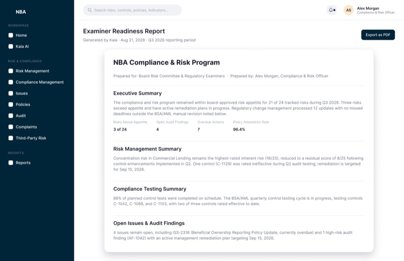Click Open Issues & Audit Findings heading
Image resolution: width=404 pixels, height=261 pixels.
click(x=149, y=223)
